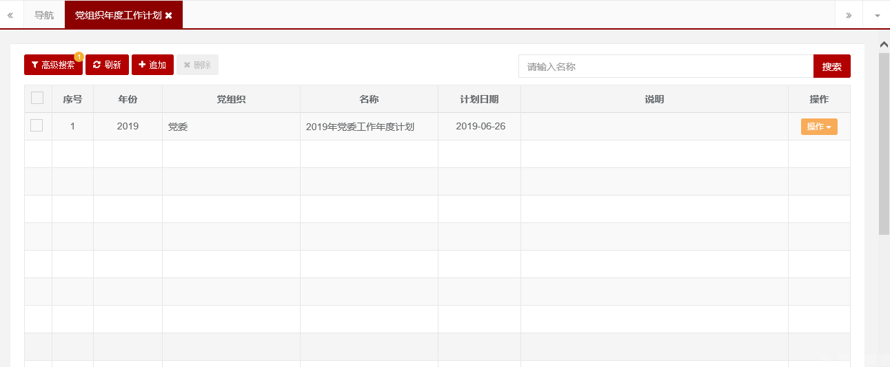The image size is (890, 367).
Task: Click the scrollbar up arrow
Action: [x=884, y=44]
